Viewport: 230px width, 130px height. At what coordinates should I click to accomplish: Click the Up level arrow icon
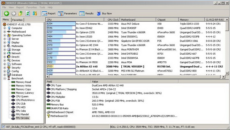[20, 13]
